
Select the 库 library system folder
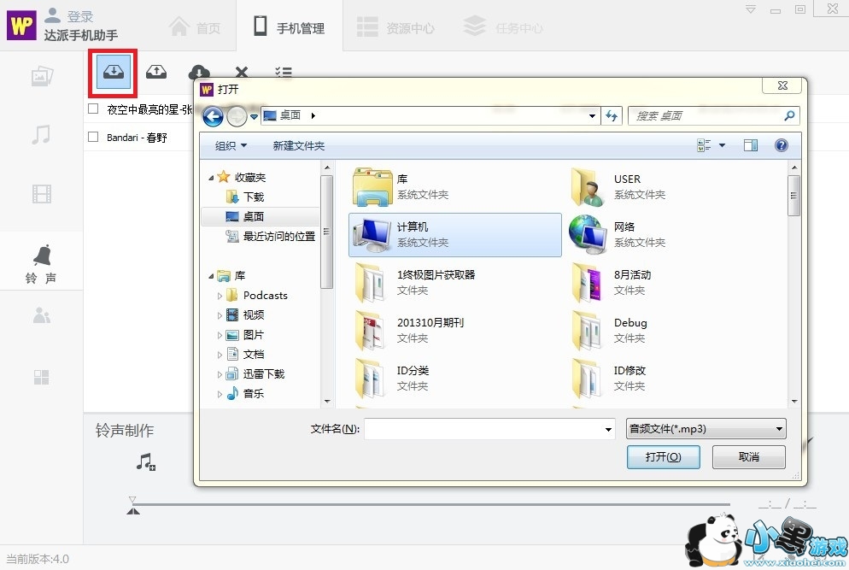(x=455, y=187)
